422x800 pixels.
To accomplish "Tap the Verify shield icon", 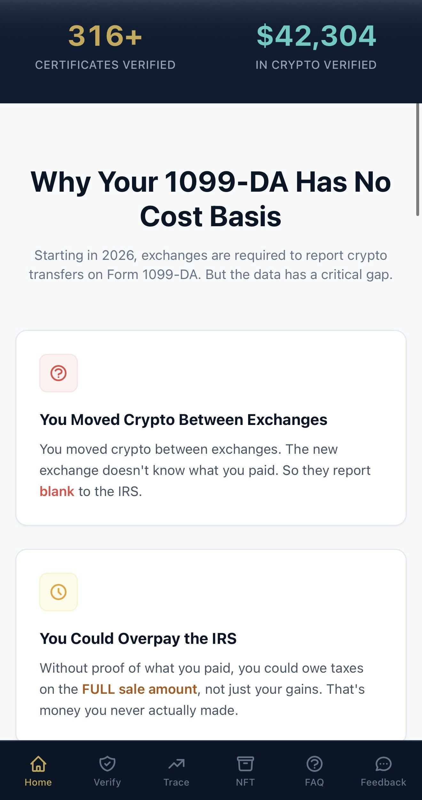I will coord(107,763).
